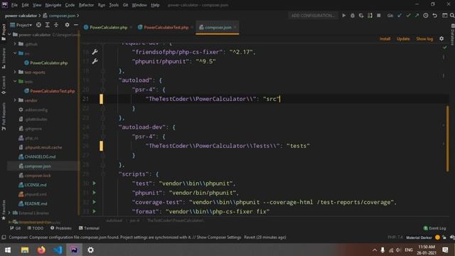455x256 pixels.
Task: Open Composer settings gear next to Show log
Action: (441, 38)
